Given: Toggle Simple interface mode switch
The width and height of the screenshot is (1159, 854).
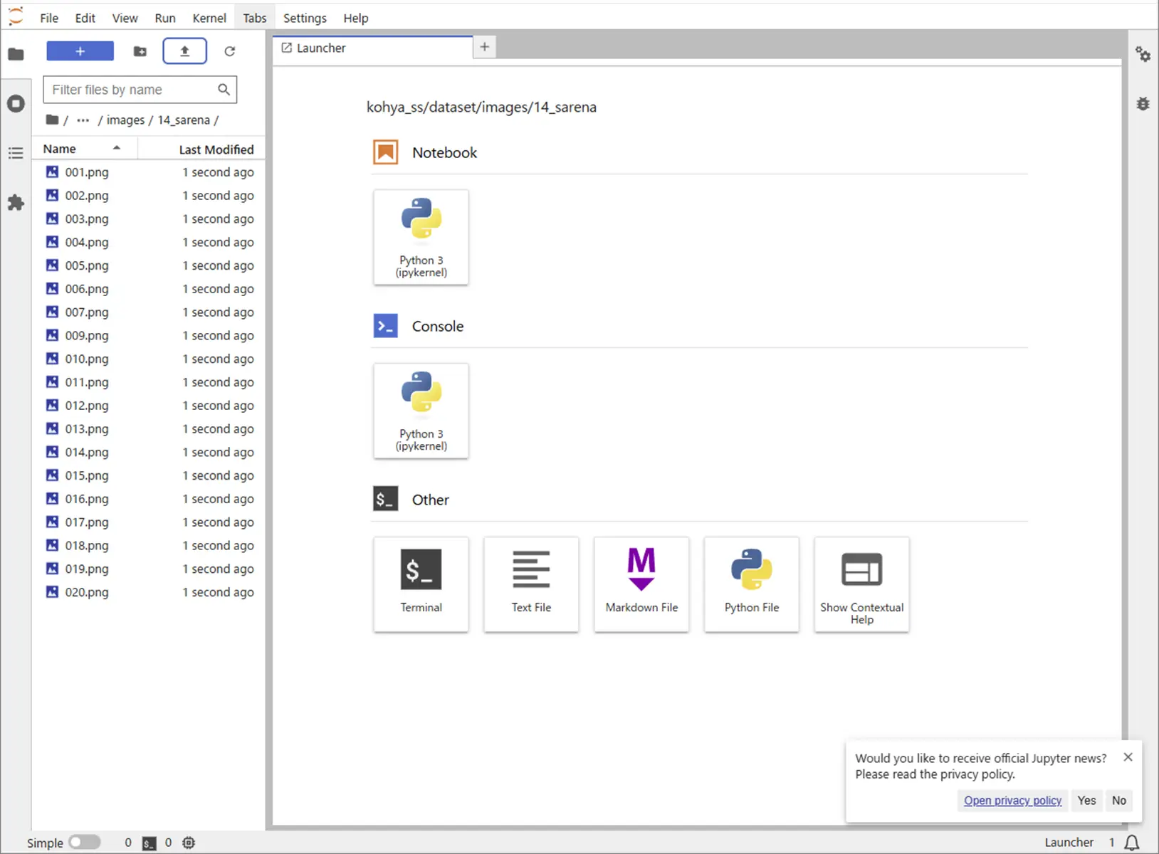Looking at the screenshot, I should [x=85, y=843].
